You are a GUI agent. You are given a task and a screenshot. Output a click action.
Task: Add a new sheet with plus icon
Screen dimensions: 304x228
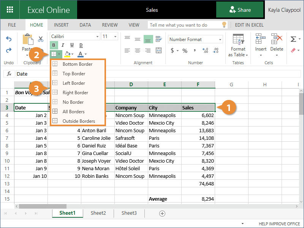coord(162,213)
